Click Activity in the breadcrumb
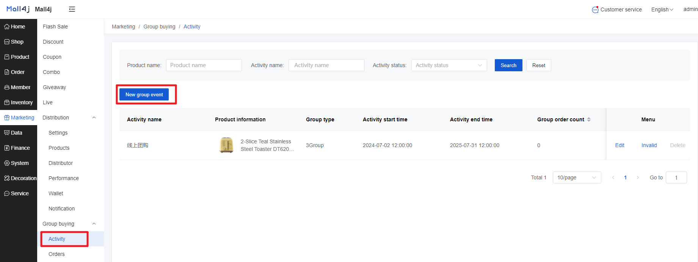This screenshot has height=262, width=698. 192,27
